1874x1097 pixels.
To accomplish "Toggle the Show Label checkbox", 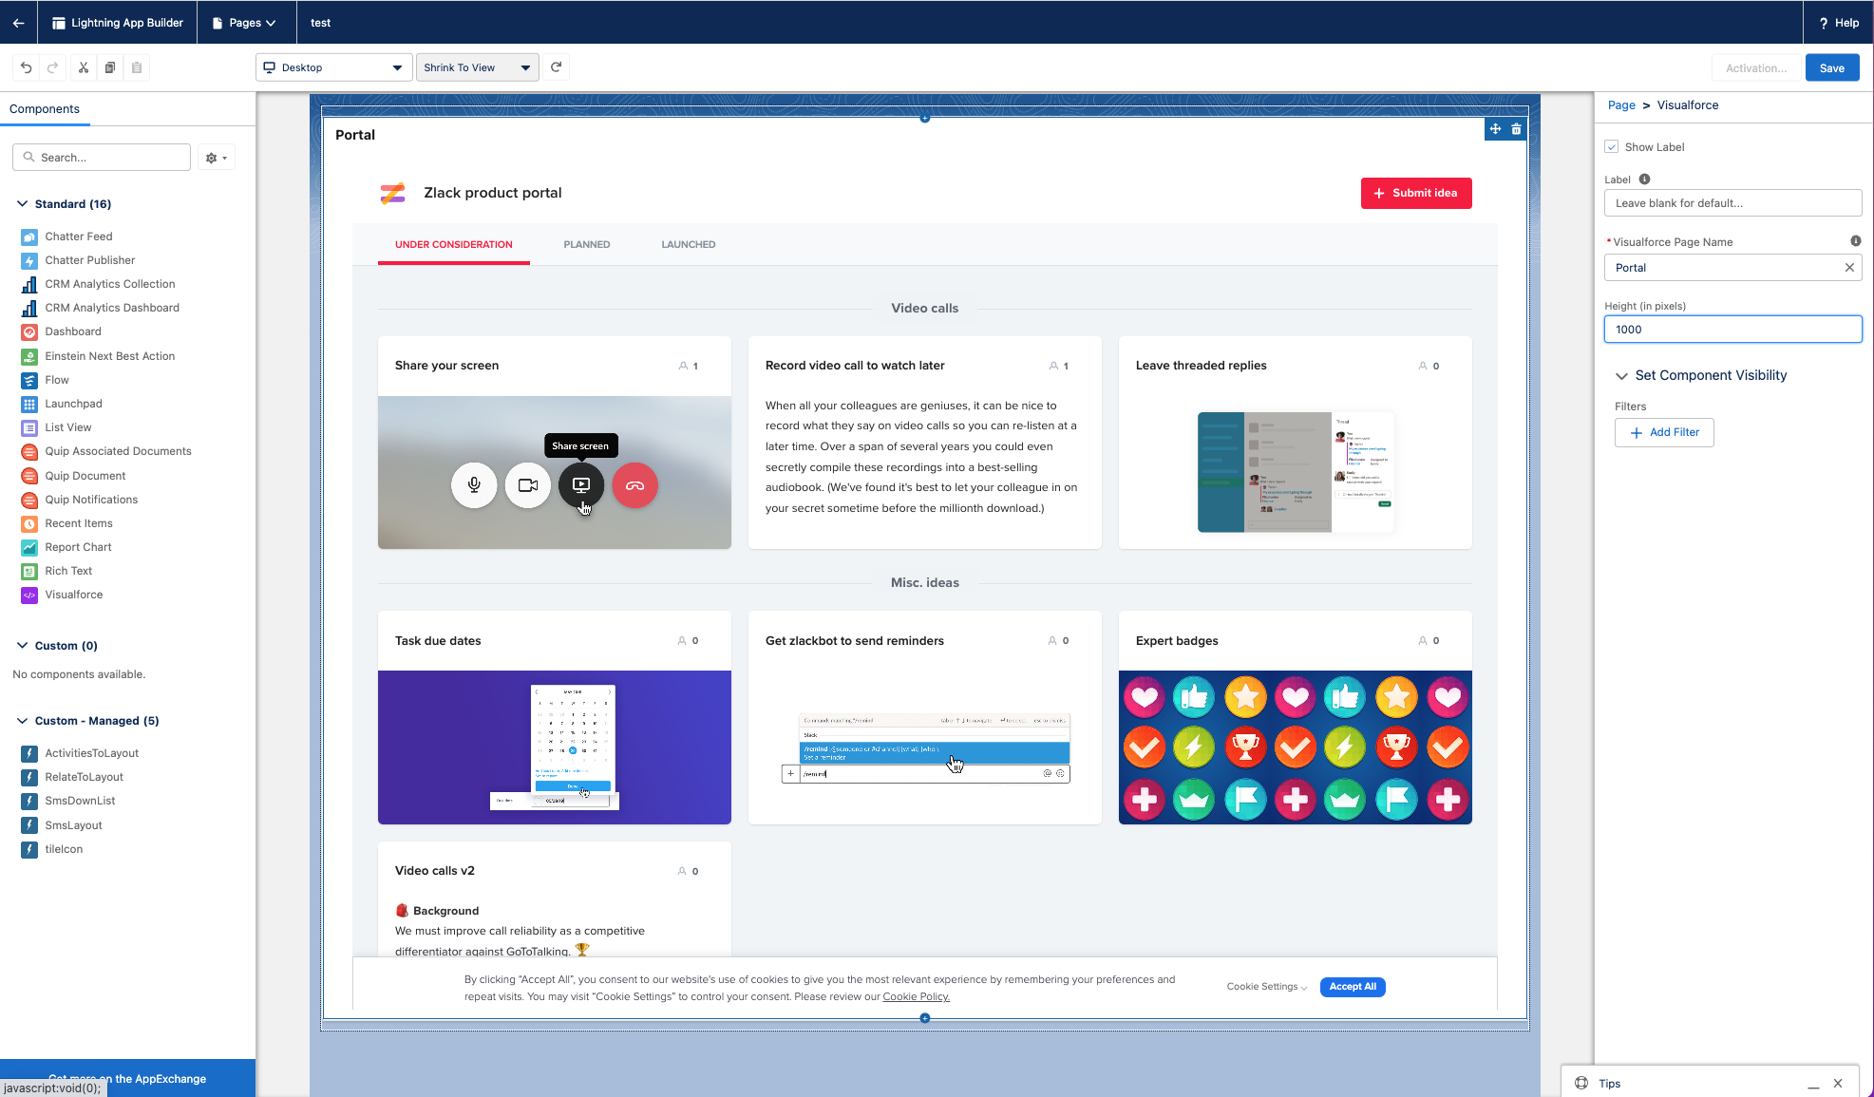I will click(x=1612, y=147).
